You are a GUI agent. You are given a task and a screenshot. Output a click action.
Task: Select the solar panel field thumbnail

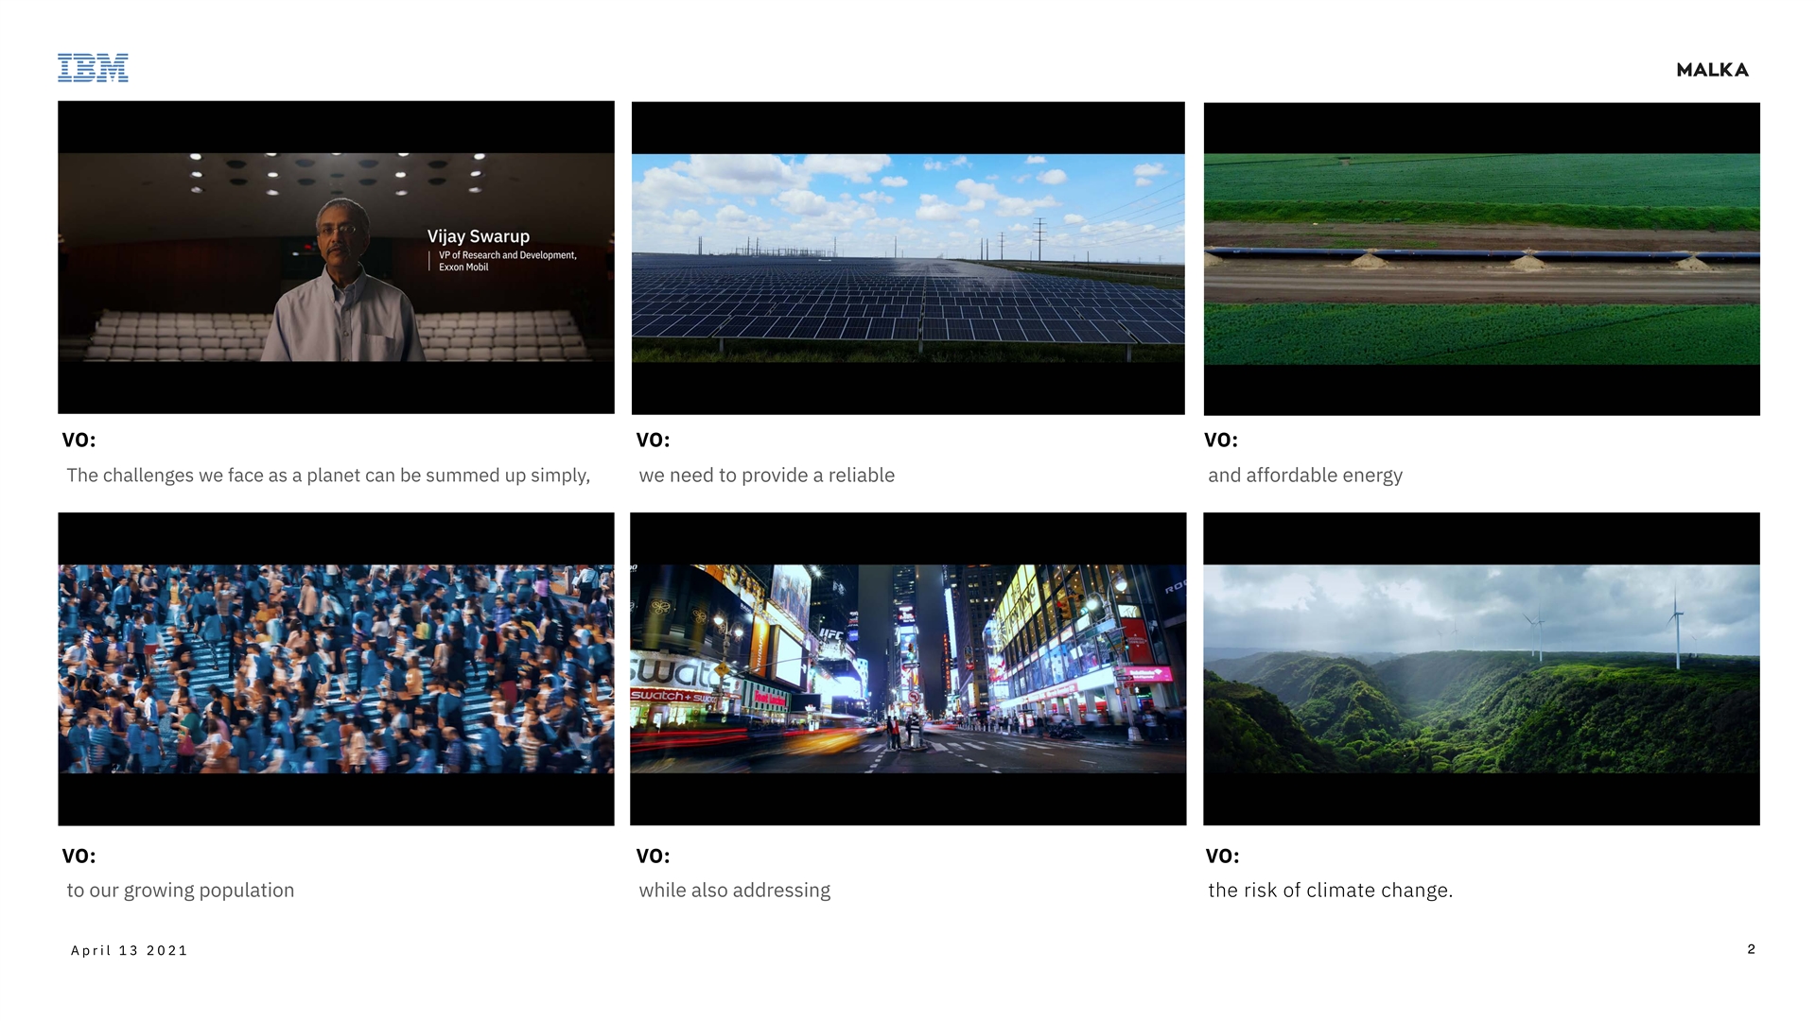908,258
